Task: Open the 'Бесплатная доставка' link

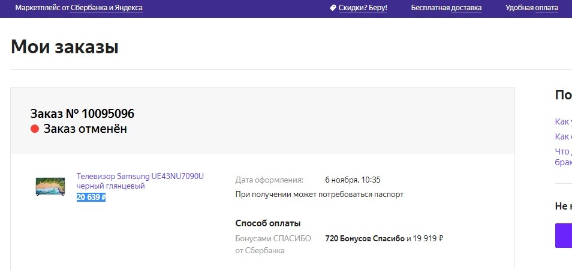Action: point(446,8)
